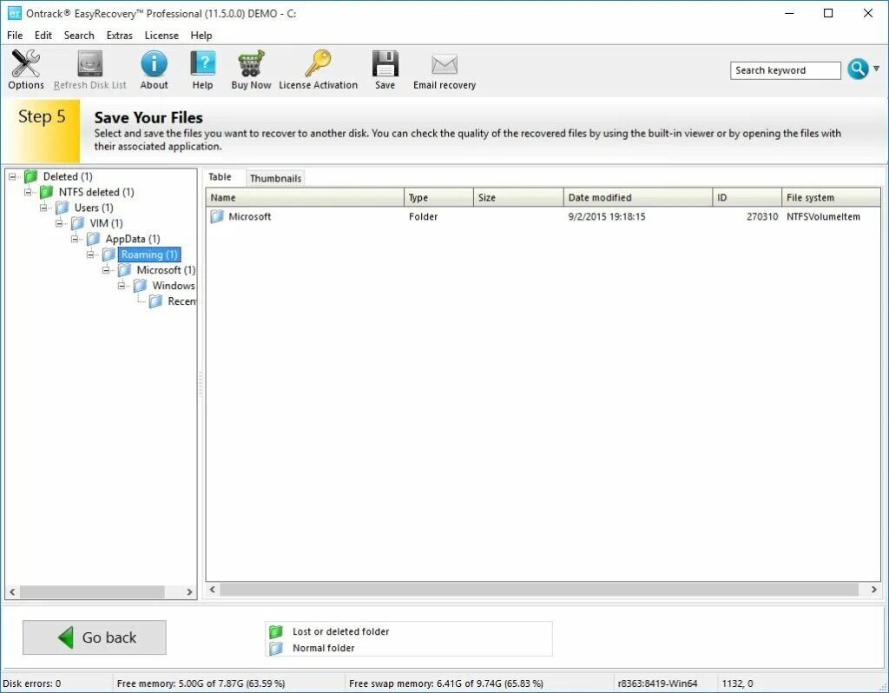Viewport: 889px width, 693px height.
Task: Click the green NTFS deleted folder icon
Action: click(47, 192)
